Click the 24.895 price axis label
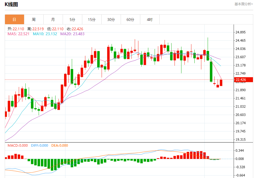 click(241, 32)
